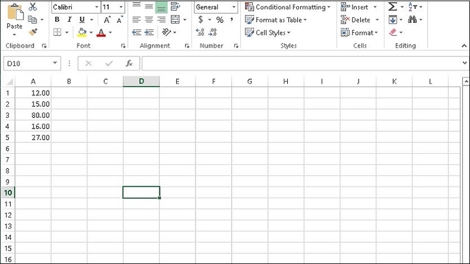Apply yellow fill color
Image resolution: width=470 pixels, height=264 pixels.
(x=82, y=32)
